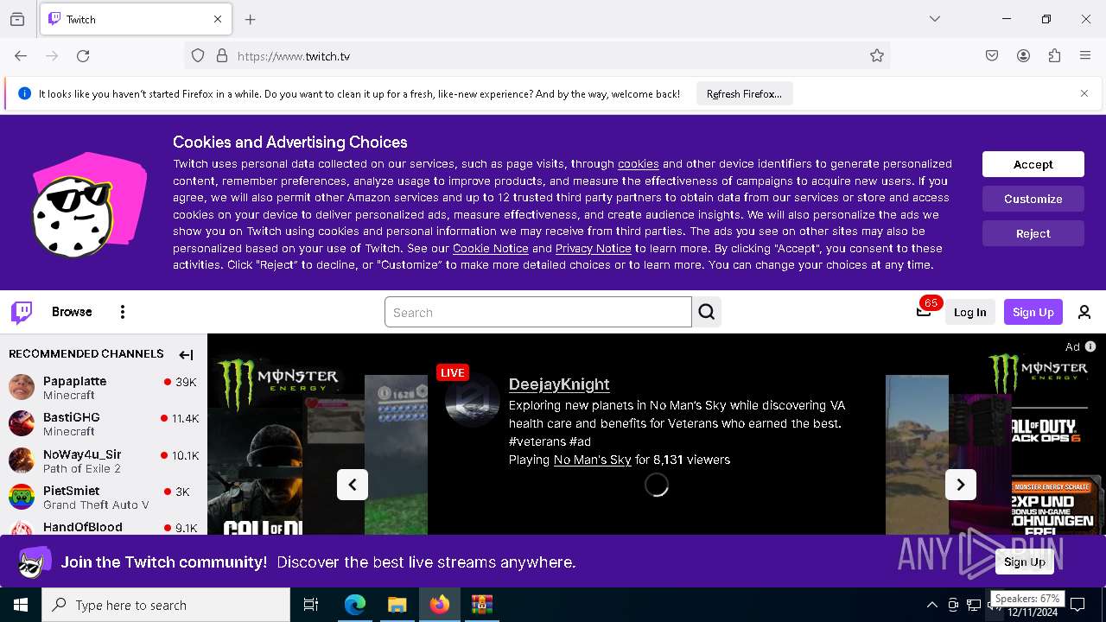Screen dimensions: 1106x622
Task: Click Sign Up in the bottom banner
Action: (1025, 562)
